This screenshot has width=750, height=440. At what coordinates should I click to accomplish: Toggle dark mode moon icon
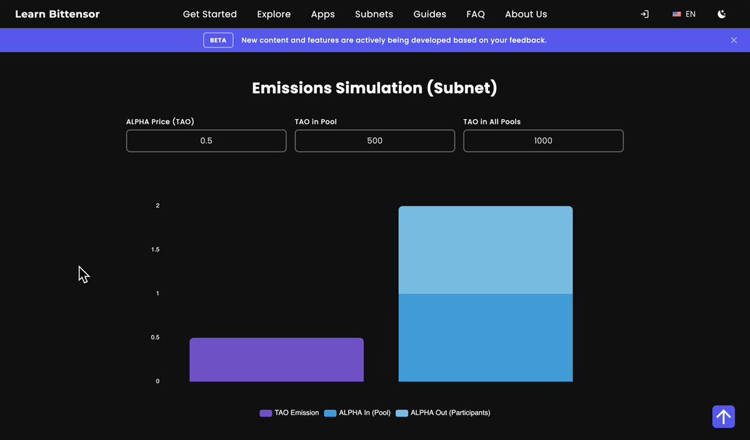coord(722,14)
